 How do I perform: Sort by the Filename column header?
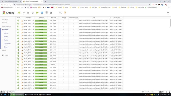28,18
